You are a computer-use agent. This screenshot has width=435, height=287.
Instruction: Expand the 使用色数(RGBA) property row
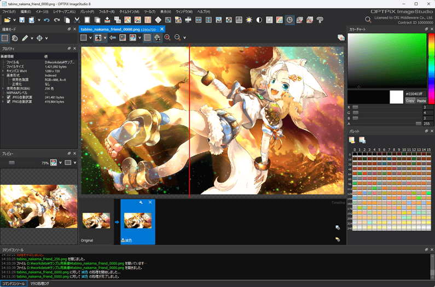coord(3,89)
